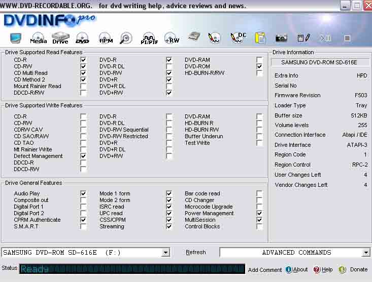The image size is (372, 282).
Task: Click the form and pen edit icon
Action: tap(303, 38)
